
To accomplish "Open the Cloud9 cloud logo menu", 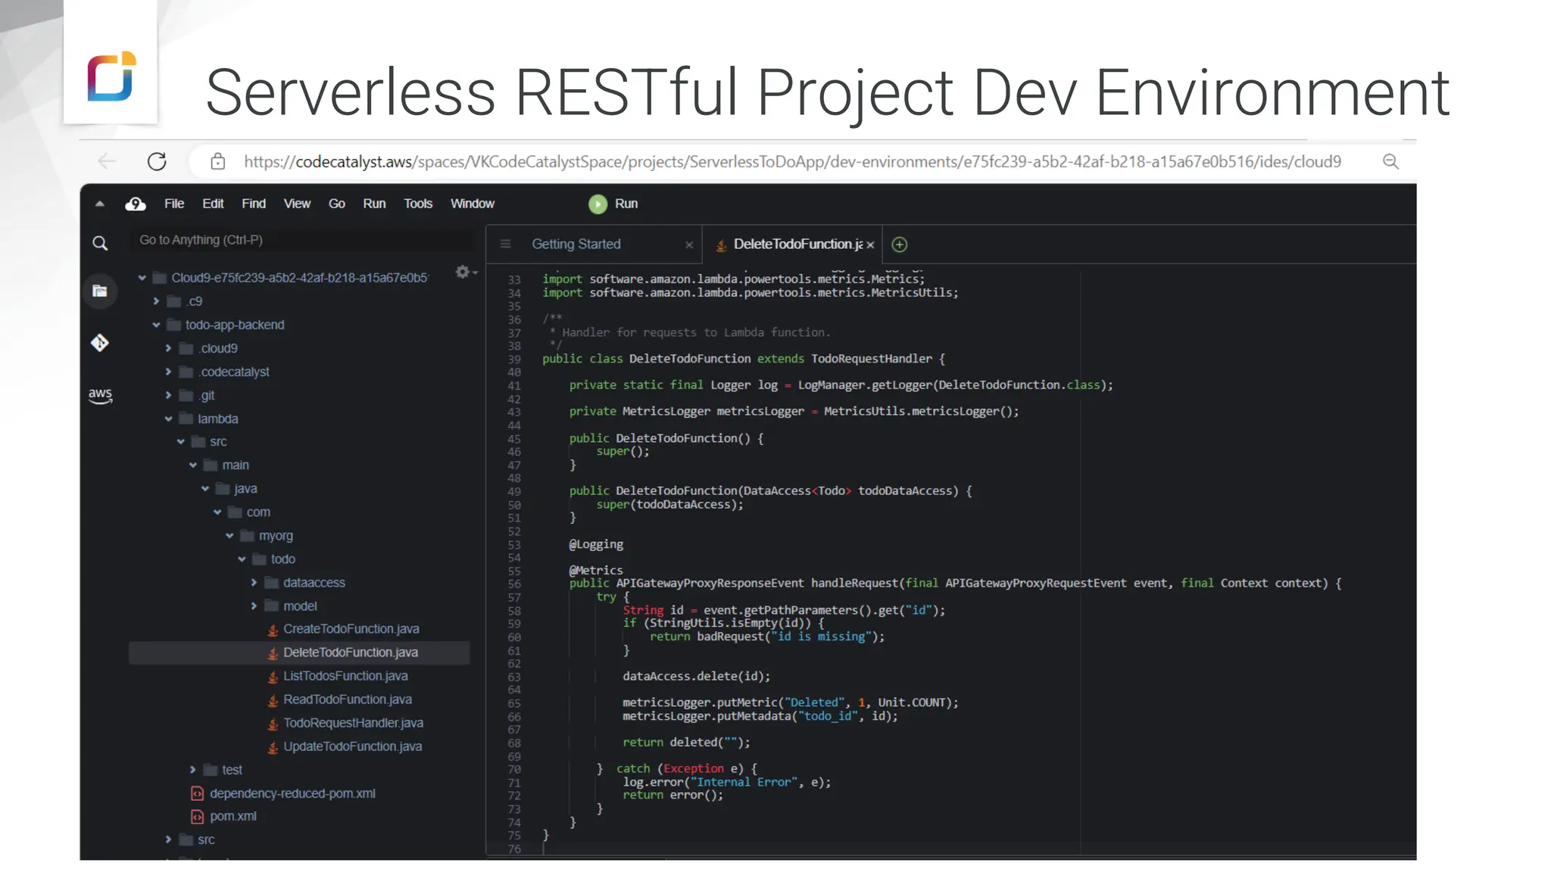I will [x=136, y=204].
